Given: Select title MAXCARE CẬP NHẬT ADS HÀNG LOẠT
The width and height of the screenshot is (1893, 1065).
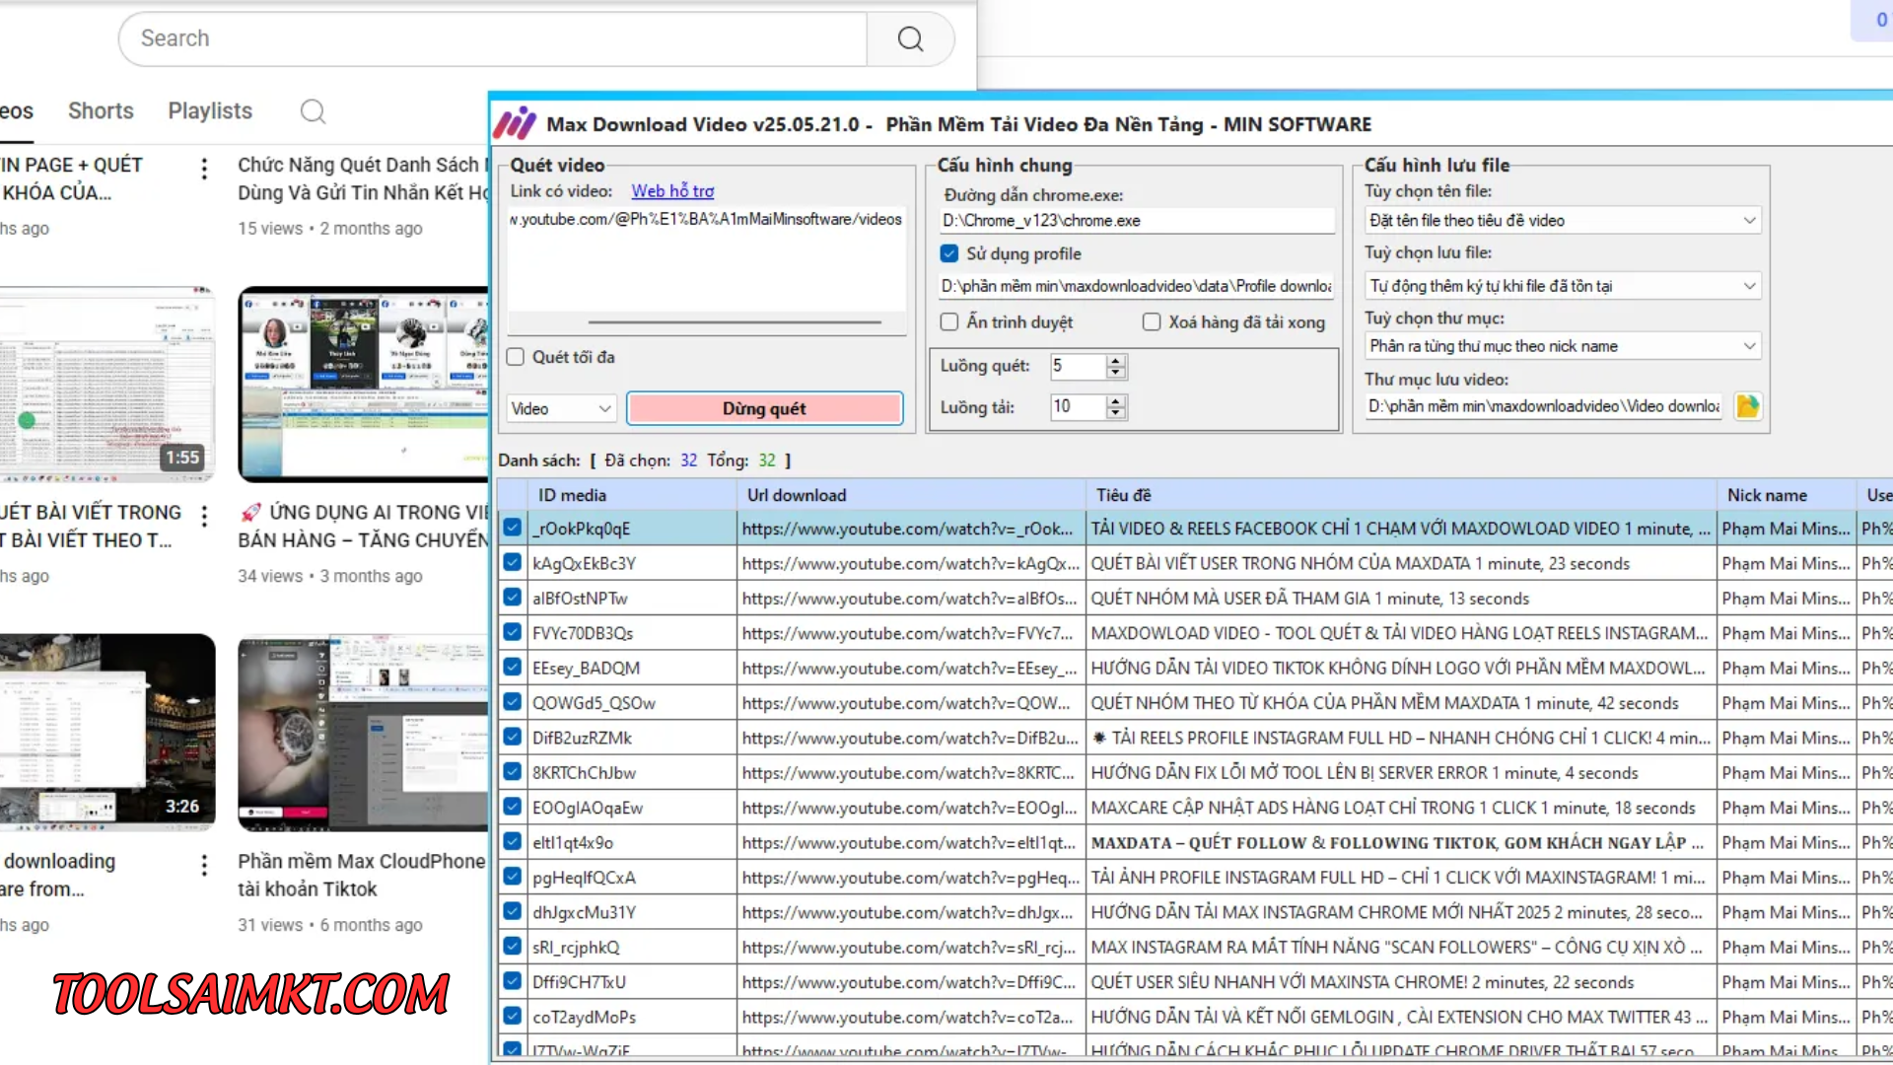Looking at the screenshot, I should click(x=1400, y=808).
